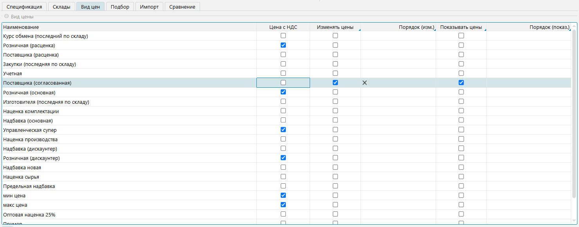The width and height of the screenshot is (579, 227).
Task: Select the row Закупки (последняя по складу)
Action: 286,64
